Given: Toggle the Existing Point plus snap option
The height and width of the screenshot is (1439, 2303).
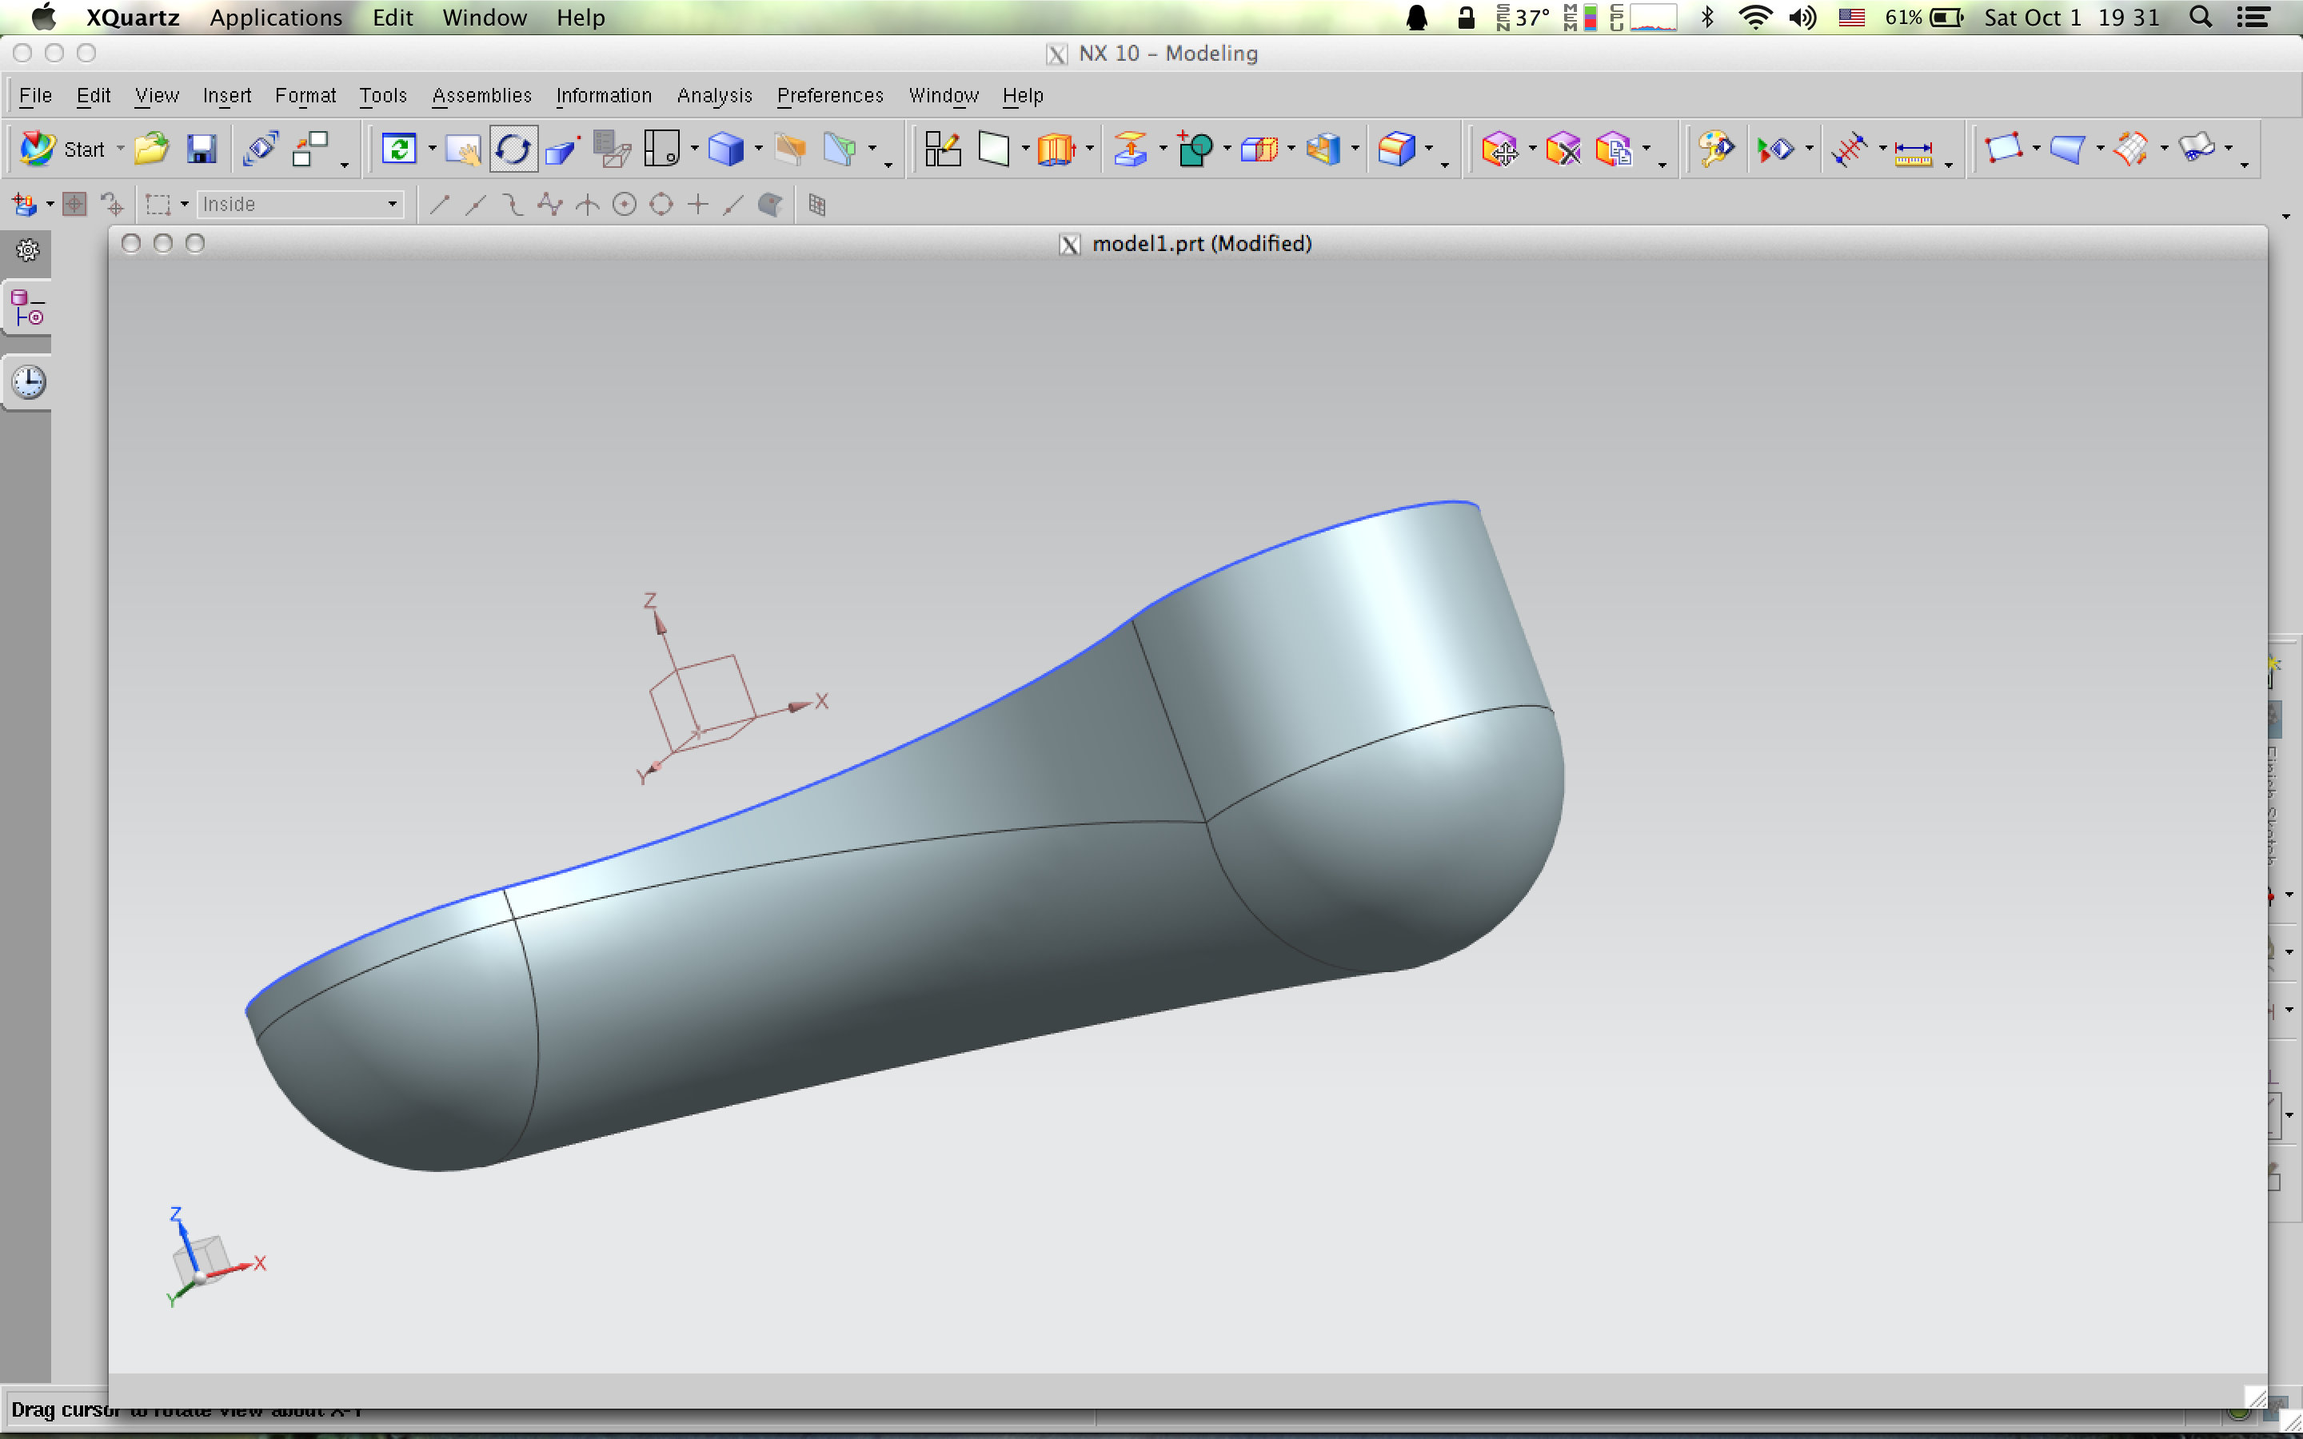Looking at the screenshot, I should click(697, 205).
